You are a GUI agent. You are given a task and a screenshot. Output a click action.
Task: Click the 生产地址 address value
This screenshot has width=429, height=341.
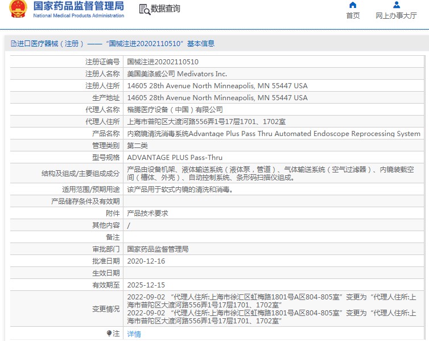point(217,98)
